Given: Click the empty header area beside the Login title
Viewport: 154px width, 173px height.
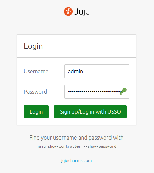Looking at the screenshot, I should (89, 46).
